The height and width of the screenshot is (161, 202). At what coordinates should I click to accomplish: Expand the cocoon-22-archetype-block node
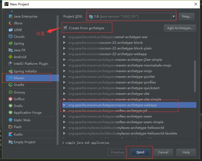(x=64, y=43)
